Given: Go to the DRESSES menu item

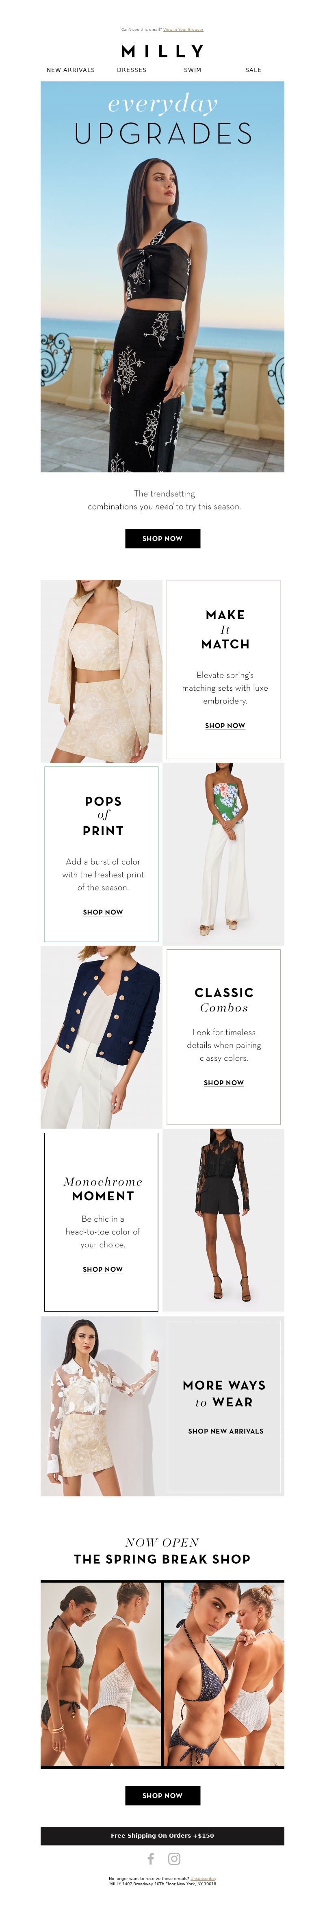Looking at the screenshot, I should coord(132,70).
